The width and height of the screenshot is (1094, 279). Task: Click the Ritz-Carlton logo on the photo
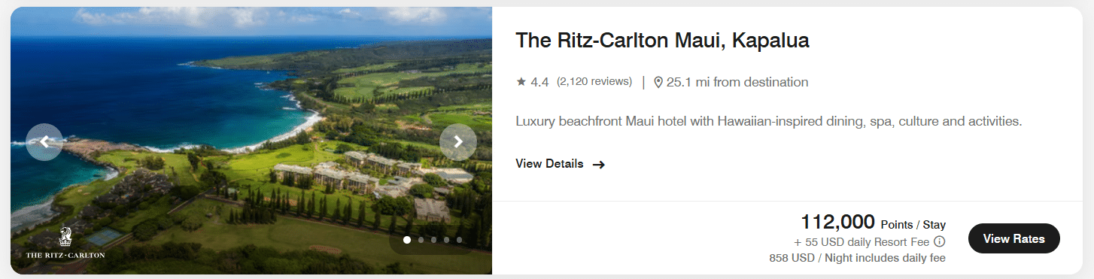[65, 242]
